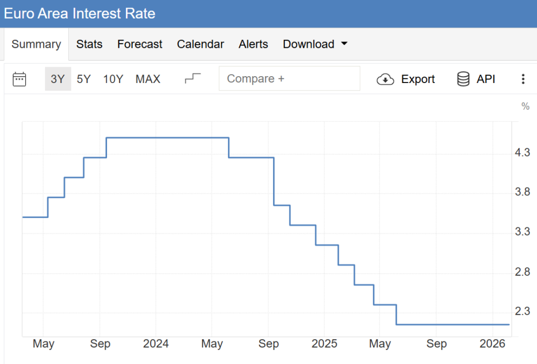Click the Export text label
The image size is (537, 364).
pos(418,79)
